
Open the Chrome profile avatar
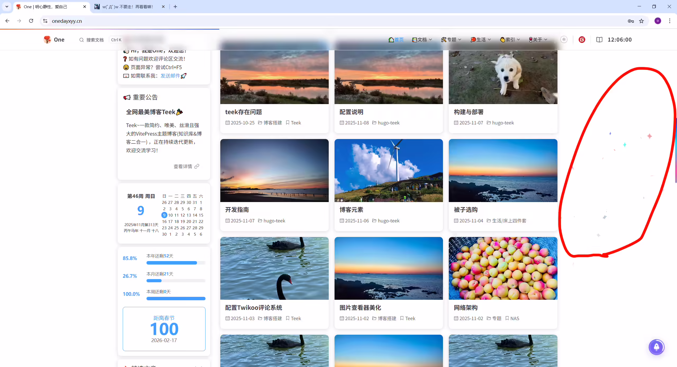point(658,21)
